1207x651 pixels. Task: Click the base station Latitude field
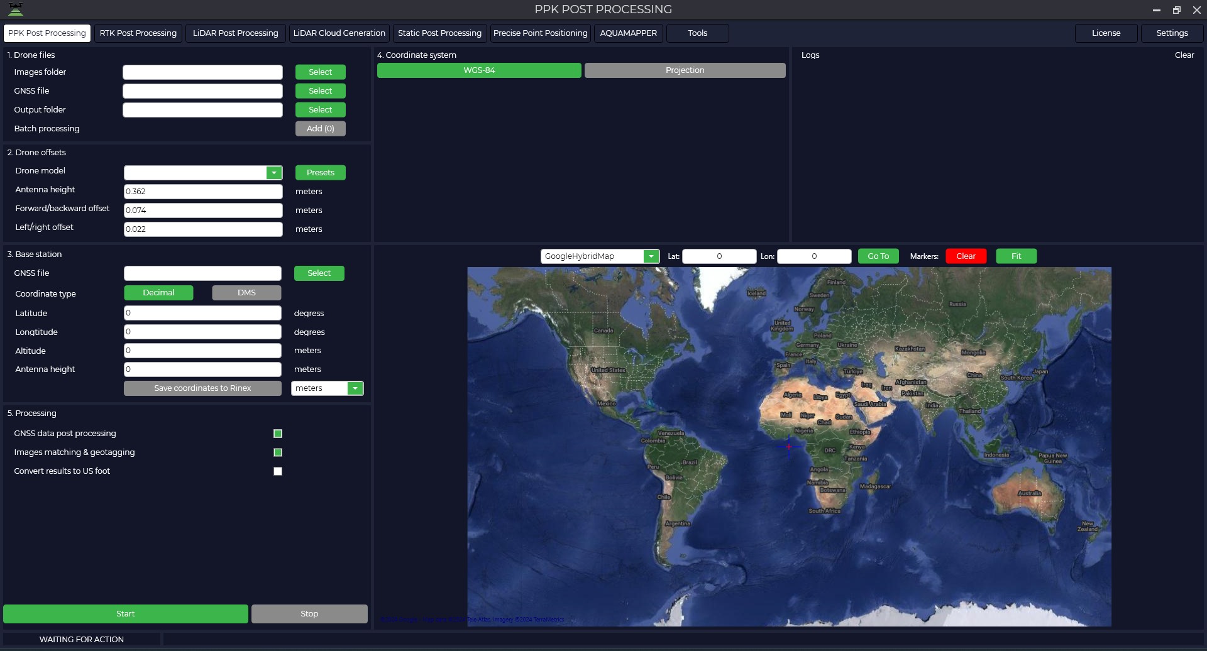pyautogui.click(x=202, y=313)
